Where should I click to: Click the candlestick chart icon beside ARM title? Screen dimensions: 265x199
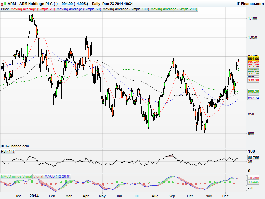[x=3, y=3]
